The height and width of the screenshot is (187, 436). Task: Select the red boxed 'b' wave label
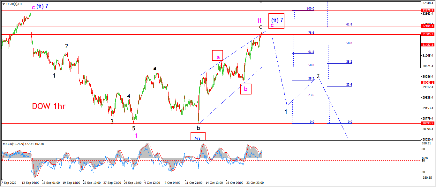click(245, 89)
